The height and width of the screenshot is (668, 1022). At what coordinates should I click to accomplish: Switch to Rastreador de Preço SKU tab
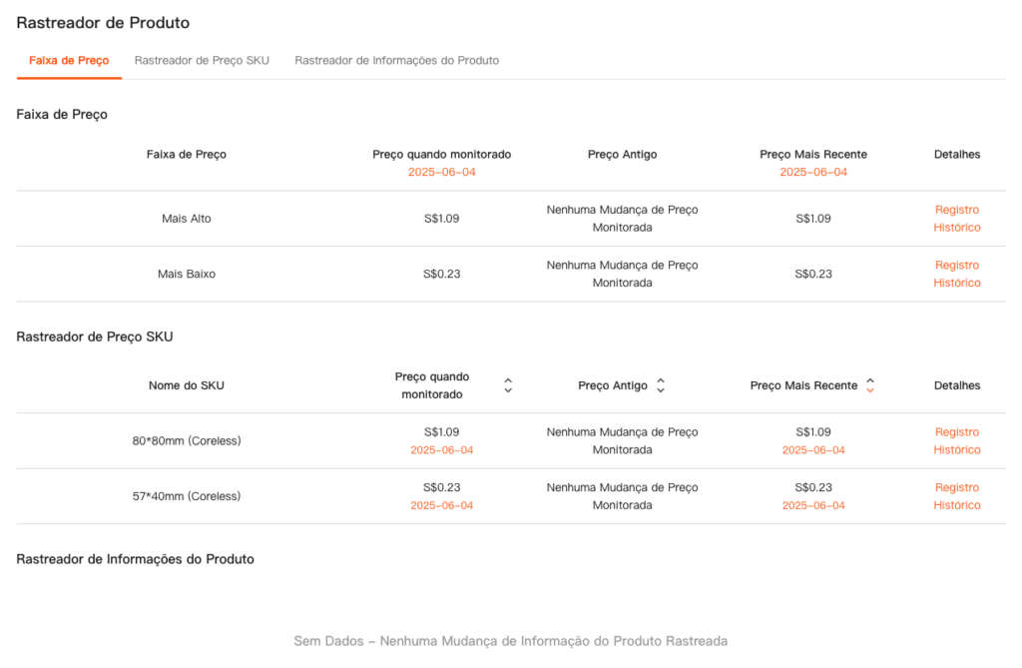[x=202, y=61]
